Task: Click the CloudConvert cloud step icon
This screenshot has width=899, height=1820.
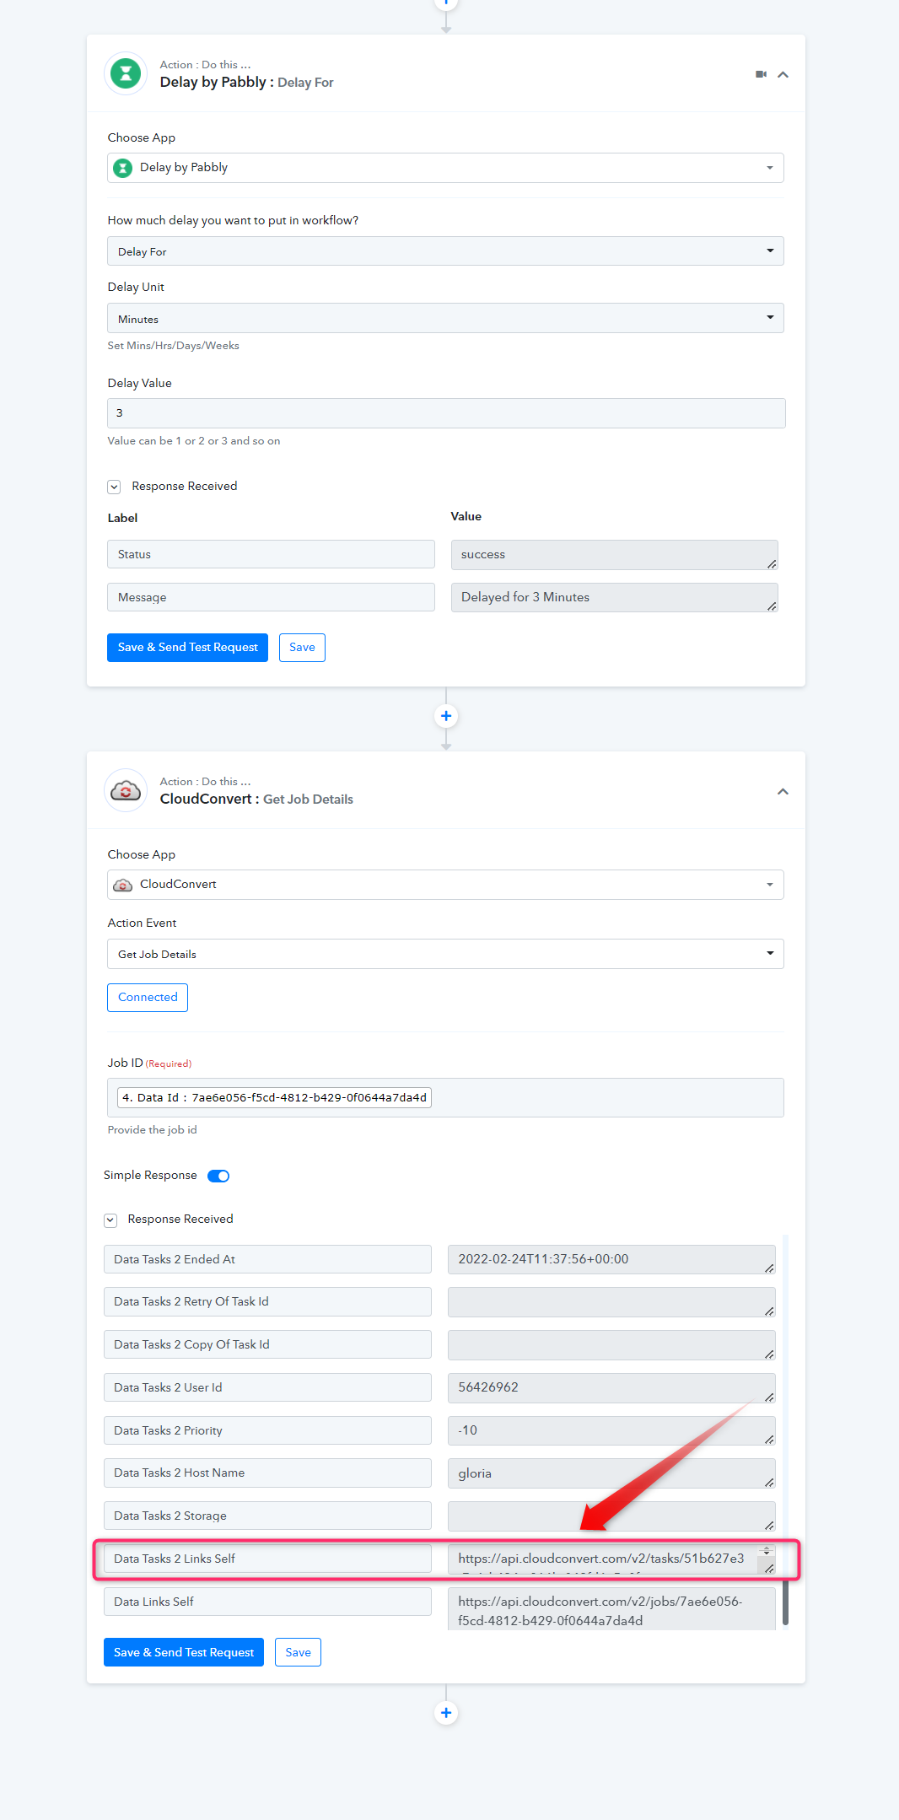Action: click(x=126, y=790)
